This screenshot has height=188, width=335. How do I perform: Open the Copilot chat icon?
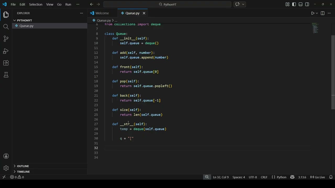pyautogui.click(x=237, y=4)
